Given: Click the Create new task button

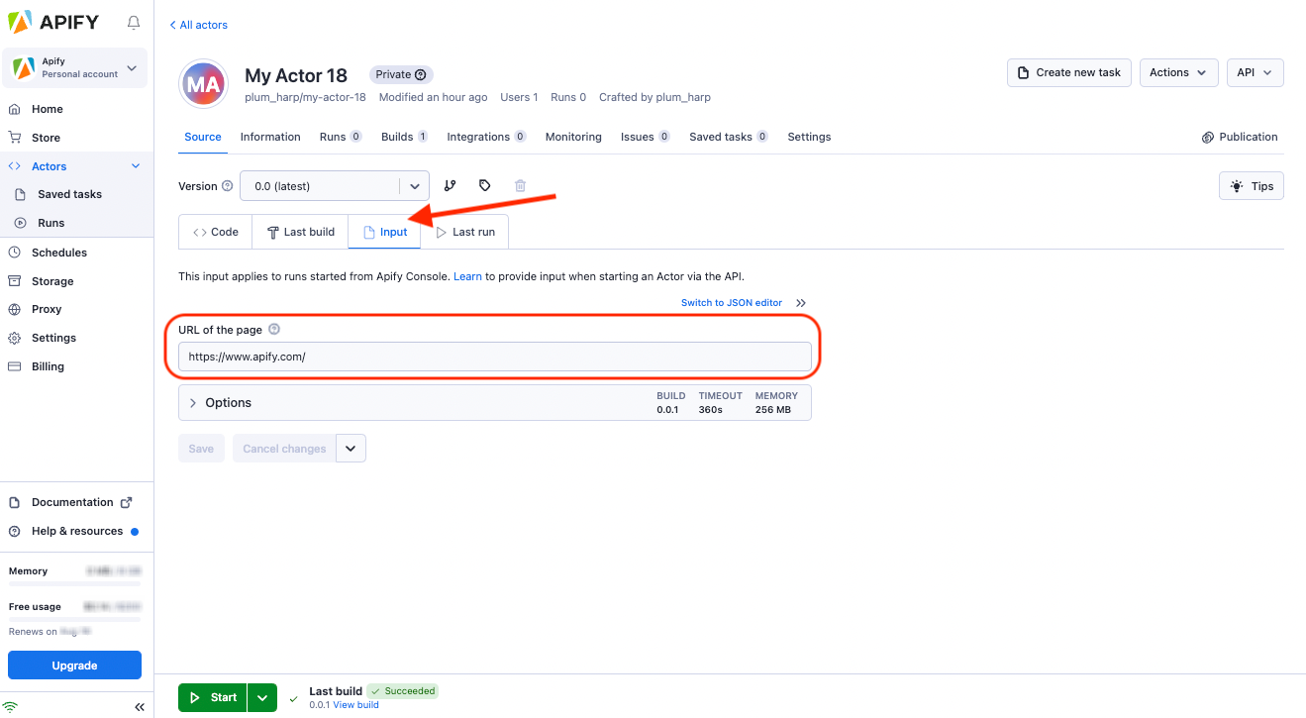Looking at the screenshot, I should coord(1068,72).
